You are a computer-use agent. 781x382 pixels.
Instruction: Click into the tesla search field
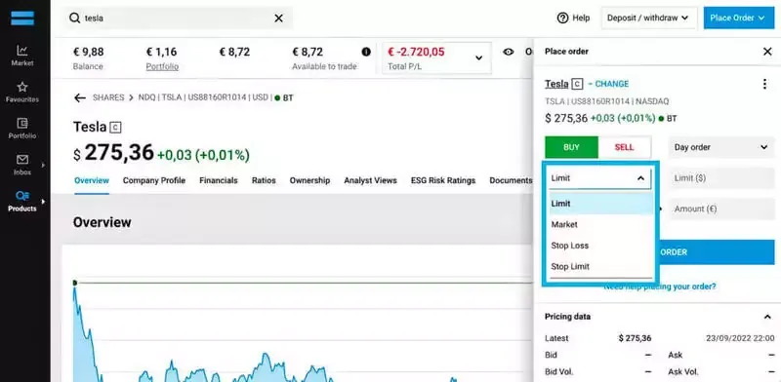coord(177,18)
